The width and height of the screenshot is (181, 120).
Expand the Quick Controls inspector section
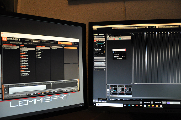tap(99, 68)
